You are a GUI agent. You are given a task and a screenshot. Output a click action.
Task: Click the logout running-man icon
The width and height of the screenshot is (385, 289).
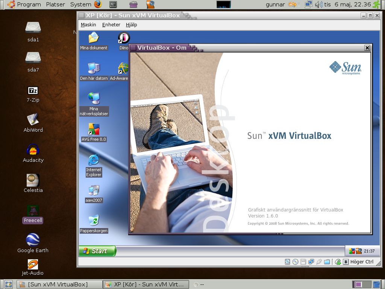pyautogui.click(x=376, y=4)
